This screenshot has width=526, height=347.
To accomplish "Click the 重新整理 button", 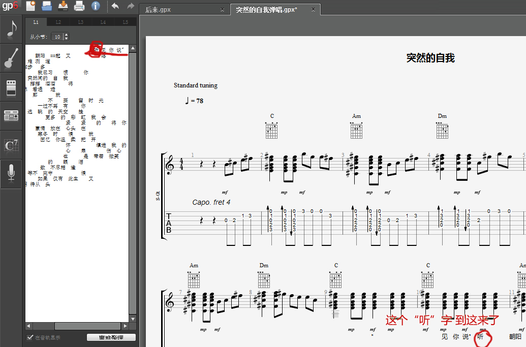I will 111,338.
